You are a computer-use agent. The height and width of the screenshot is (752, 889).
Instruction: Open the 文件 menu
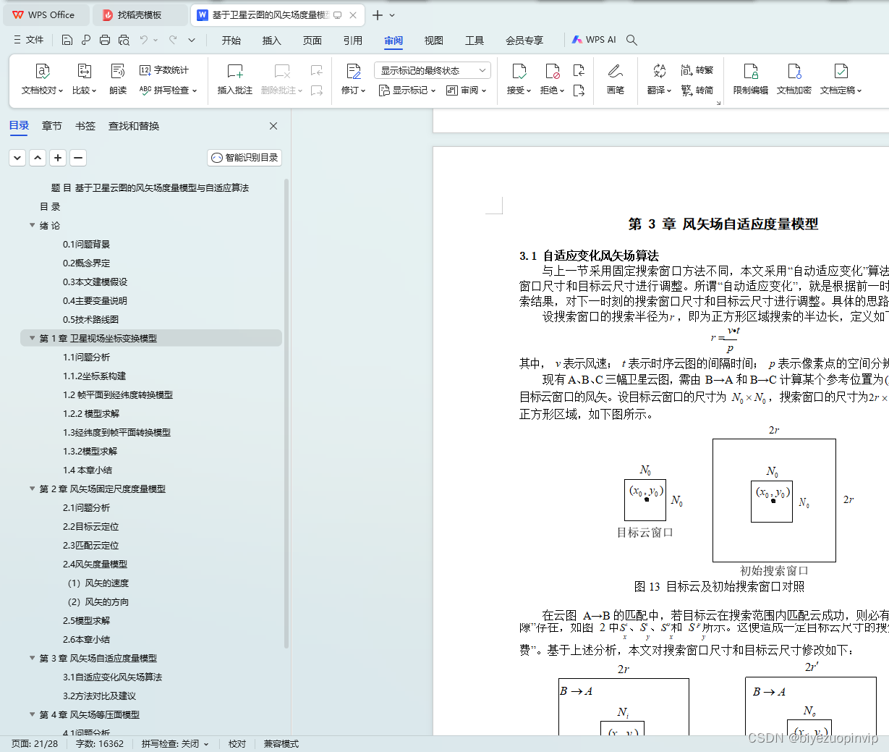tap(29, 40)
